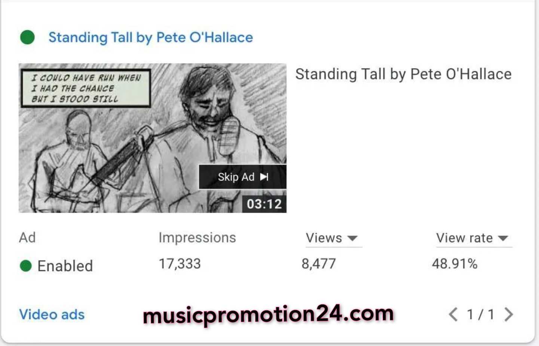Go to next page with right chevron

coord(509,315)
